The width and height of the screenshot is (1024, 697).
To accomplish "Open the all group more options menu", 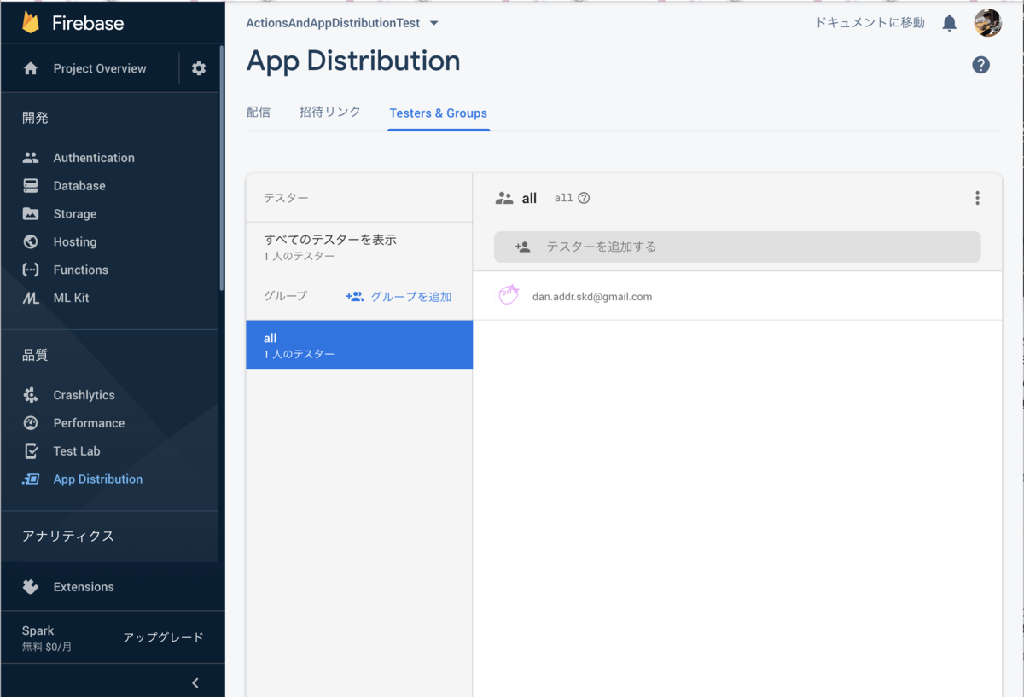I will point(977,198).
